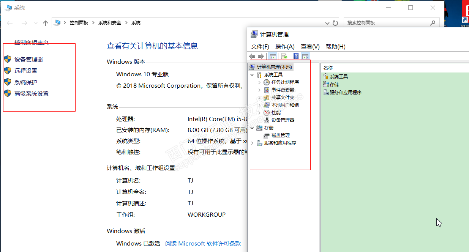This screenshot has width=469, height=252.
Task: Collapse the 系统工具 tree node
Action: point(253,75)
